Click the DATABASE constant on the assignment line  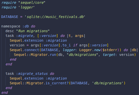(x=10, y=17)
